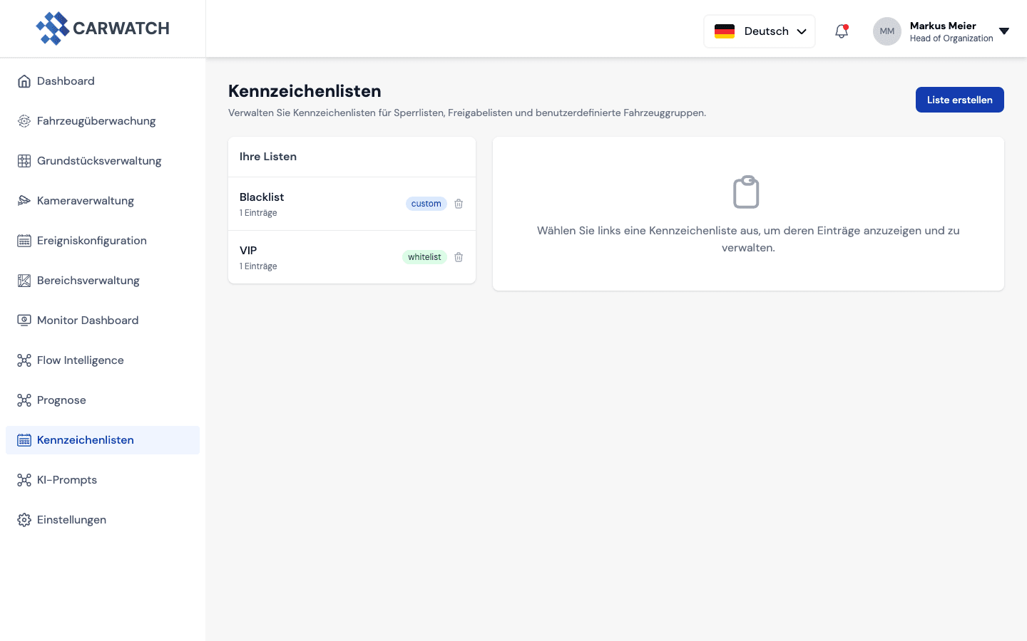The image size is (1027, 641).
Task: Click the Grundstücksverwaltung grid icon
Action: pyautogui.click(x=24, y=160)
